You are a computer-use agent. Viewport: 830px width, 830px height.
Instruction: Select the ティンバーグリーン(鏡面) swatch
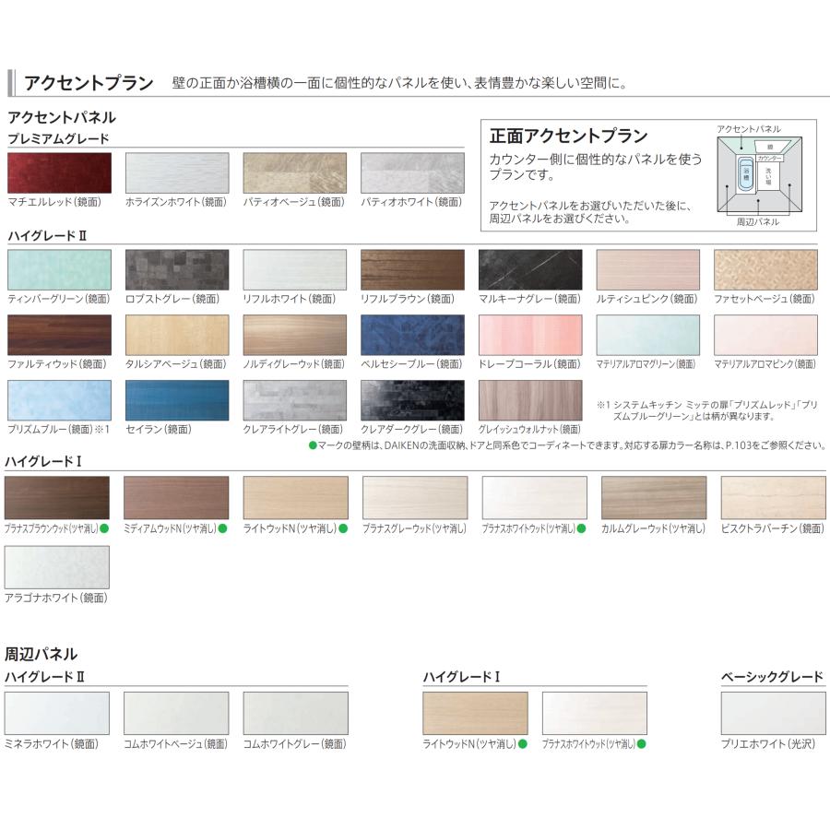coord(58,269)
